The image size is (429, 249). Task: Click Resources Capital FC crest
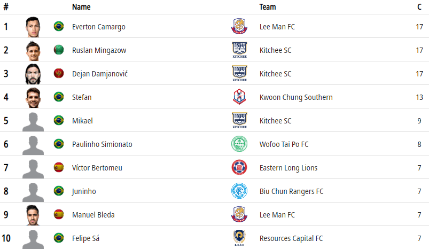[239, 238]
